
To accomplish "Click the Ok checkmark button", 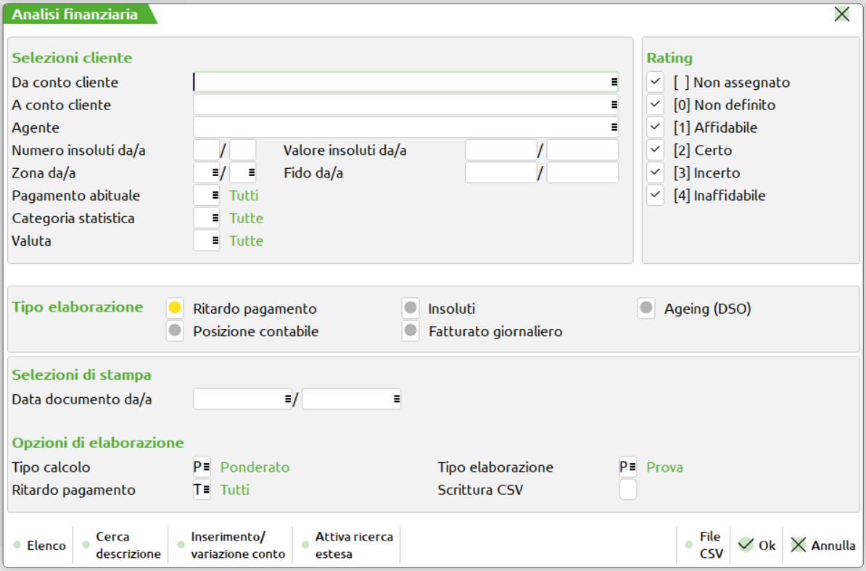I will point(756,546).
